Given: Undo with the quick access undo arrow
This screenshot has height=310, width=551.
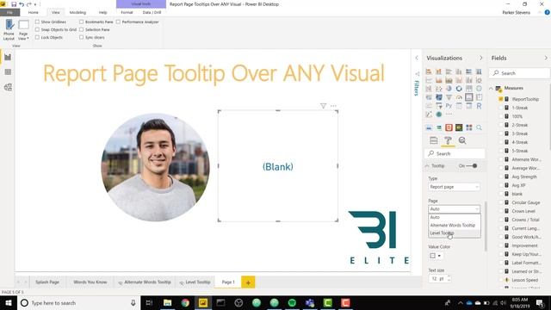Looking at the screenshot, I should pyautogui.click(x=22, y=4).
